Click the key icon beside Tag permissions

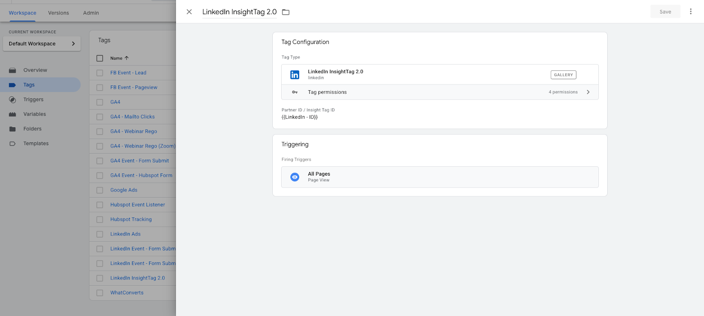coord(295,92)
